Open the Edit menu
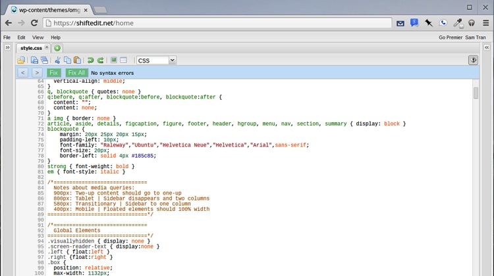 coord(21,37)
